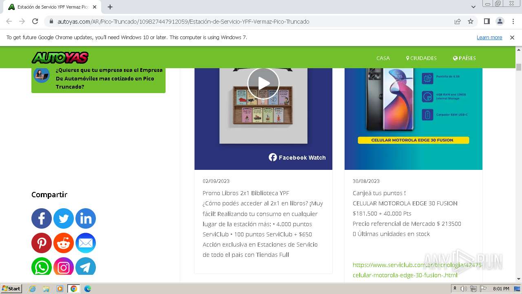The width and height of the screenshot is (522, 294).
Task: Select 'Canjeá tus puntos !' text
Action: (x=379, y=193)
